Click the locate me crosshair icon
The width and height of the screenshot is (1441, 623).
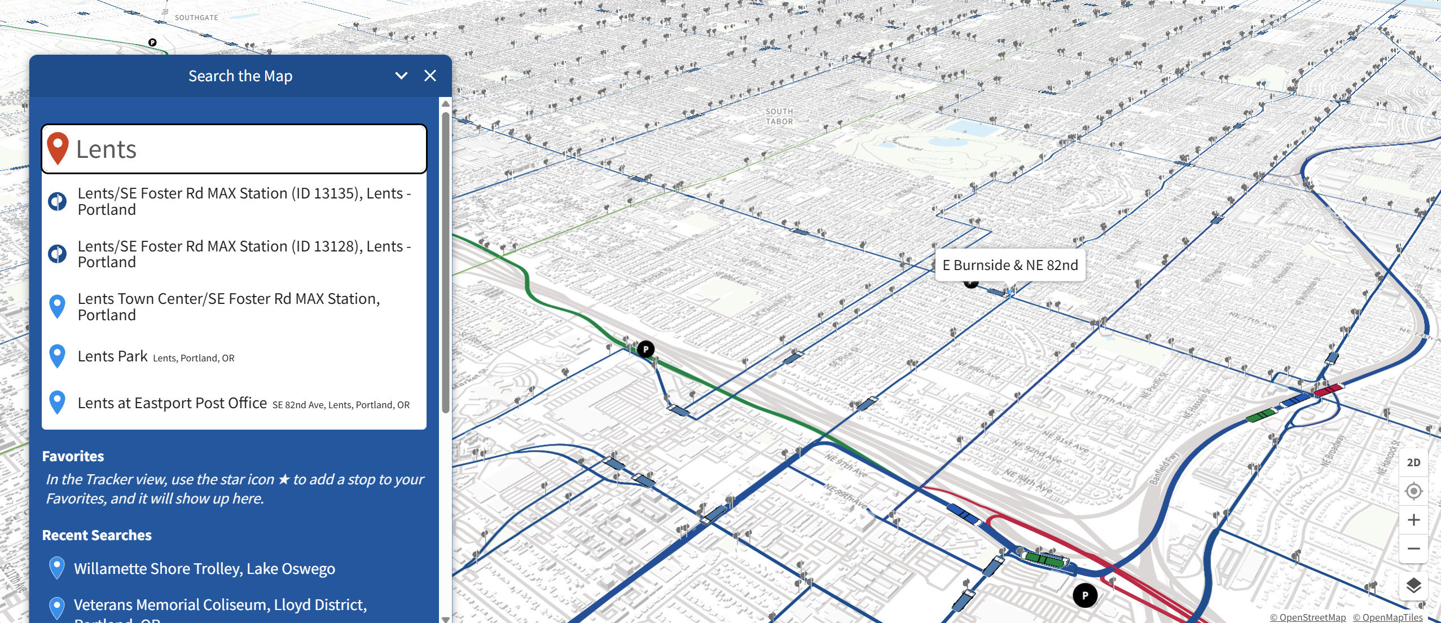1413,491
